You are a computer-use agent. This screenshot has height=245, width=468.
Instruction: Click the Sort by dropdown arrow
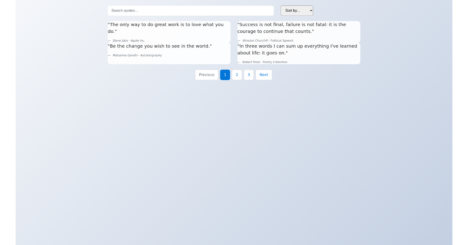pos(310,10)
